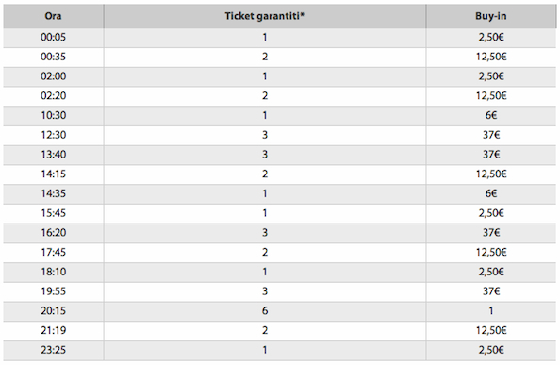Viewport: 560px width, 365px height.
Task: Select the 00:05 time cell
Action: (53, 37)
